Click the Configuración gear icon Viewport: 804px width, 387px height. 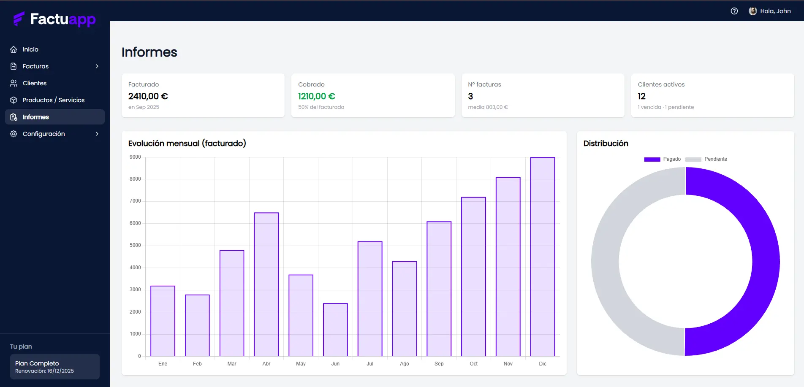pyautogui.click(x=14, y=134)
